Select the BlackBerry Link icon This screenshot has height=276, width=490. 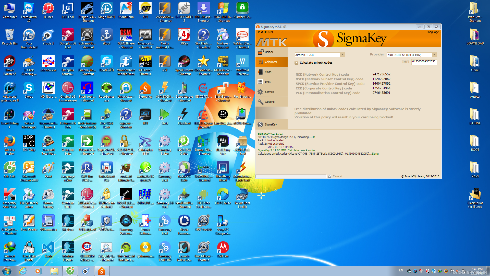[x=223, y=145]
